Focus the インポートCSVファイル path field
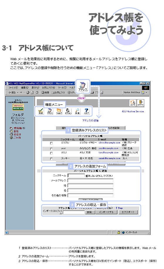Viewport: 164px width, 269px height. point(74,212)
